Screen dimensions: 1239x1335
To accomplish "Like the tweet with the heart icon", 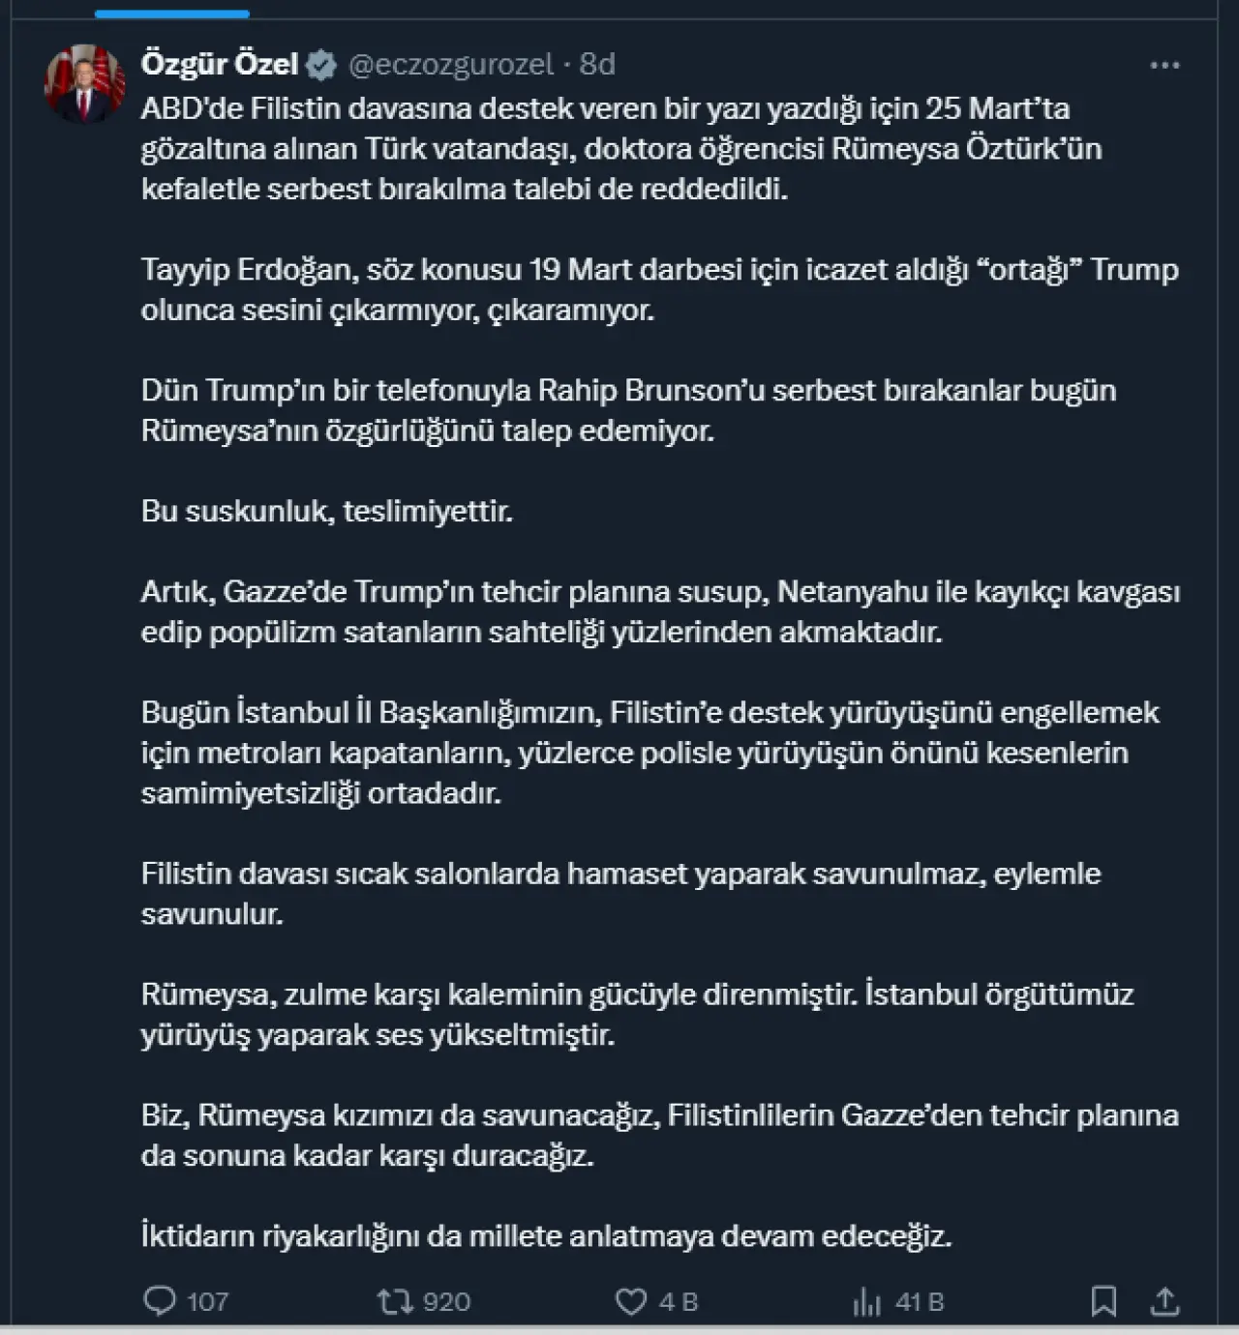I will point(631,1301).
